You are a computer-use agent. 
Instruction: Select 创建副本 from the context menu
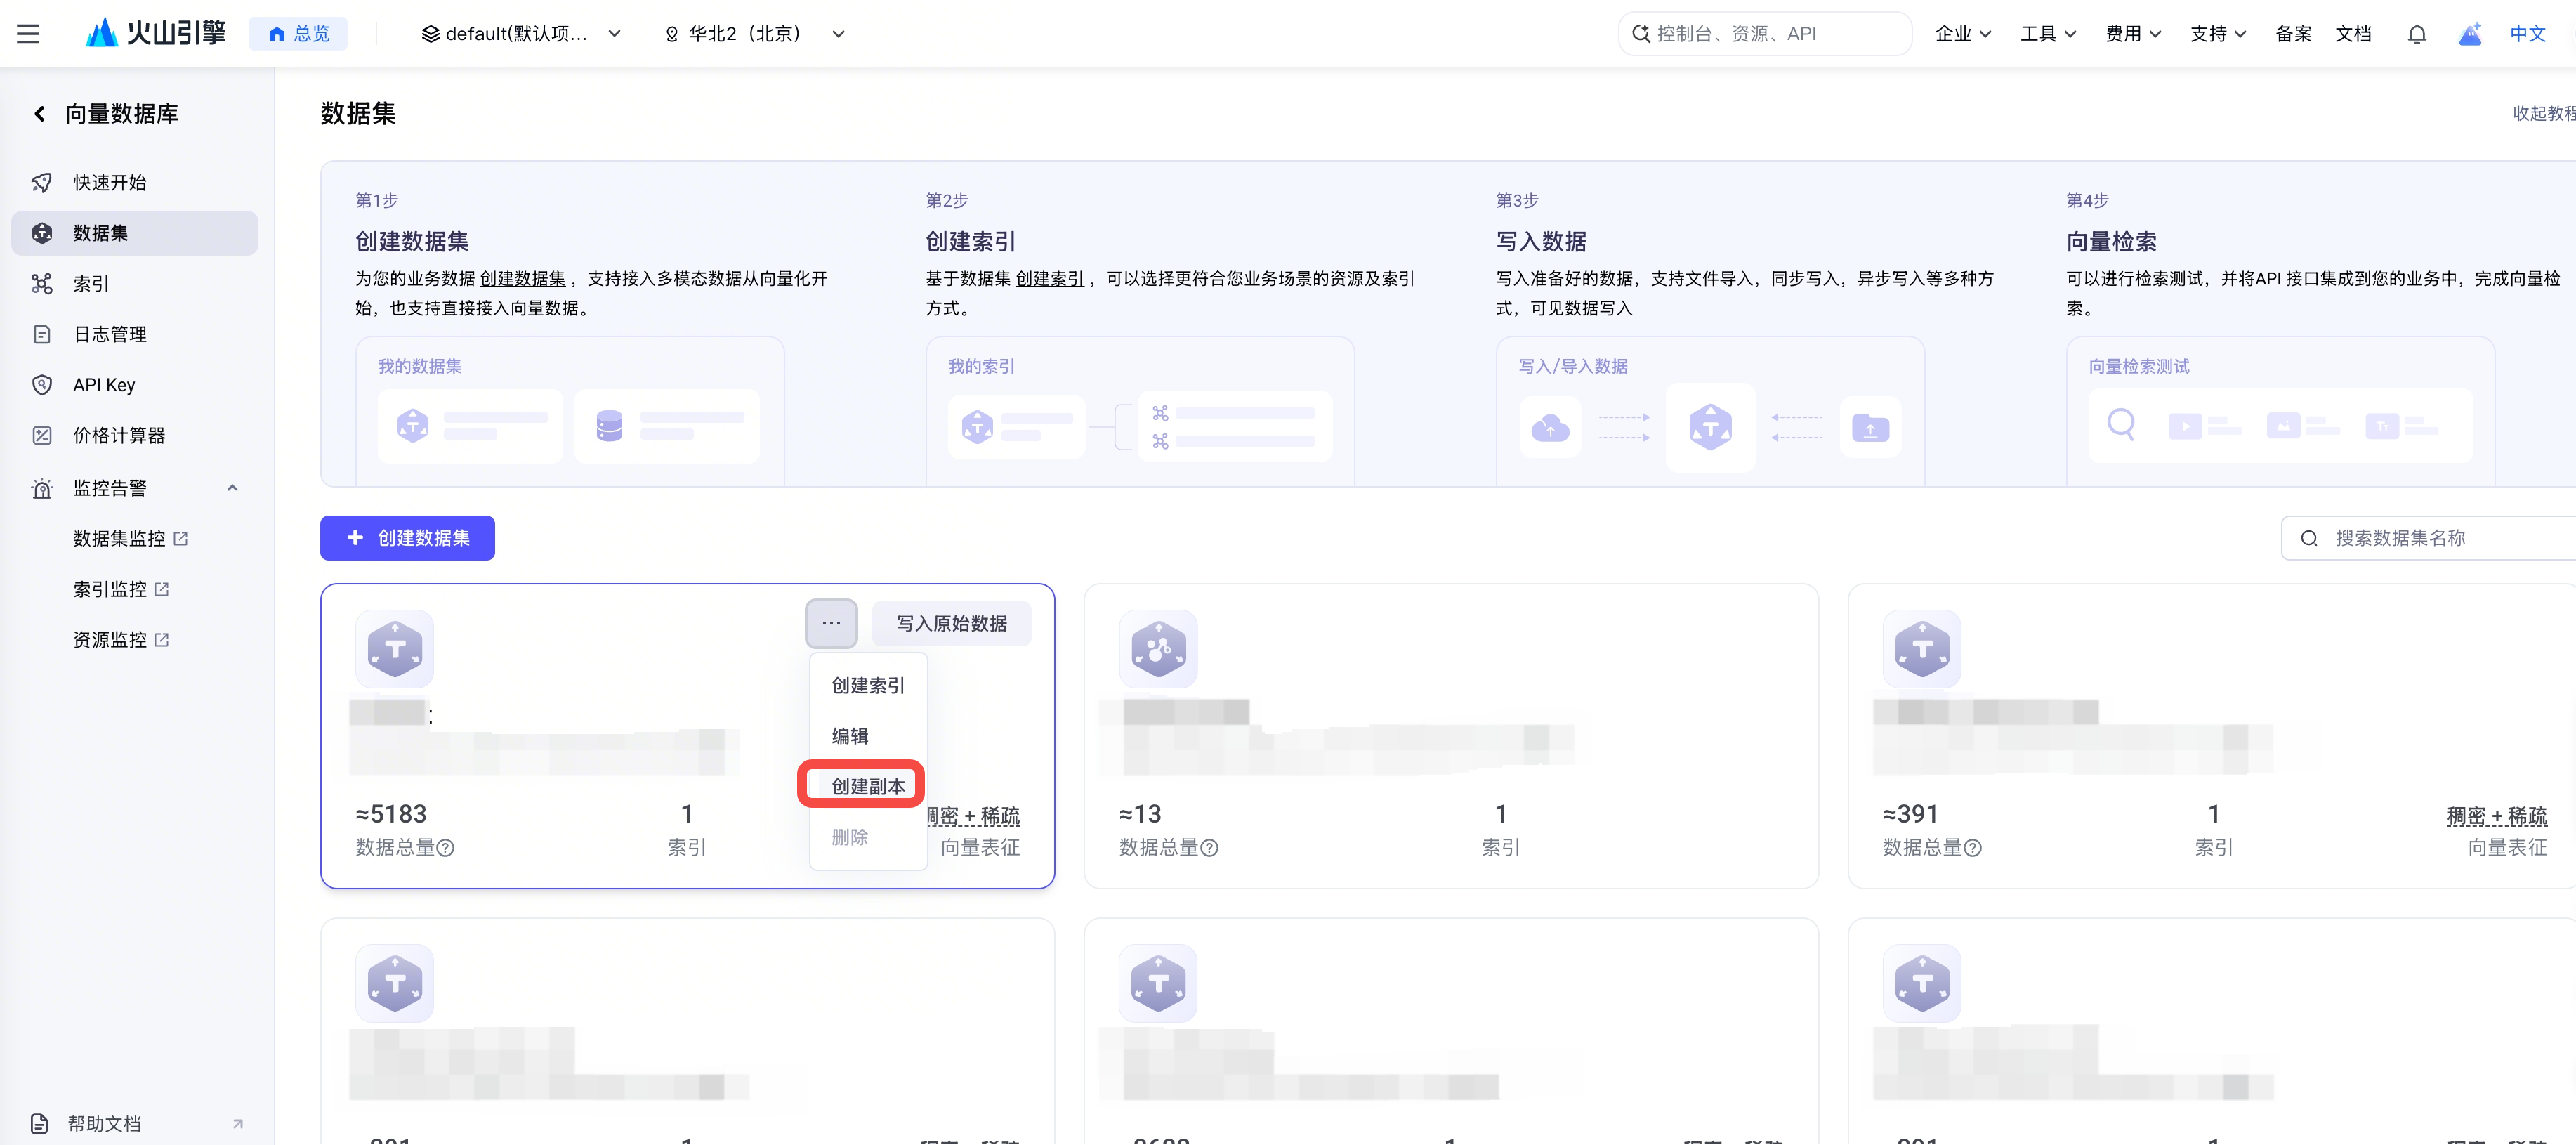click(868, 786)
